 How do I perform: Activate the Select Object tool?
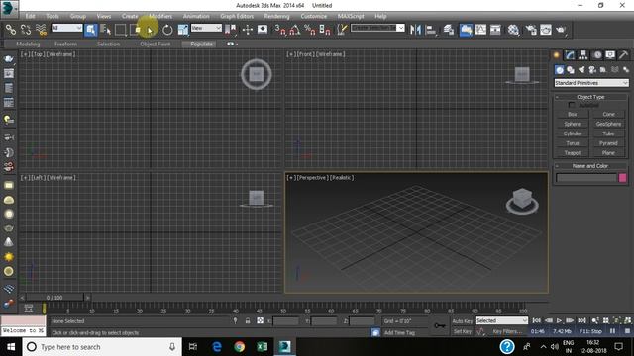click(x=90, y=30)
